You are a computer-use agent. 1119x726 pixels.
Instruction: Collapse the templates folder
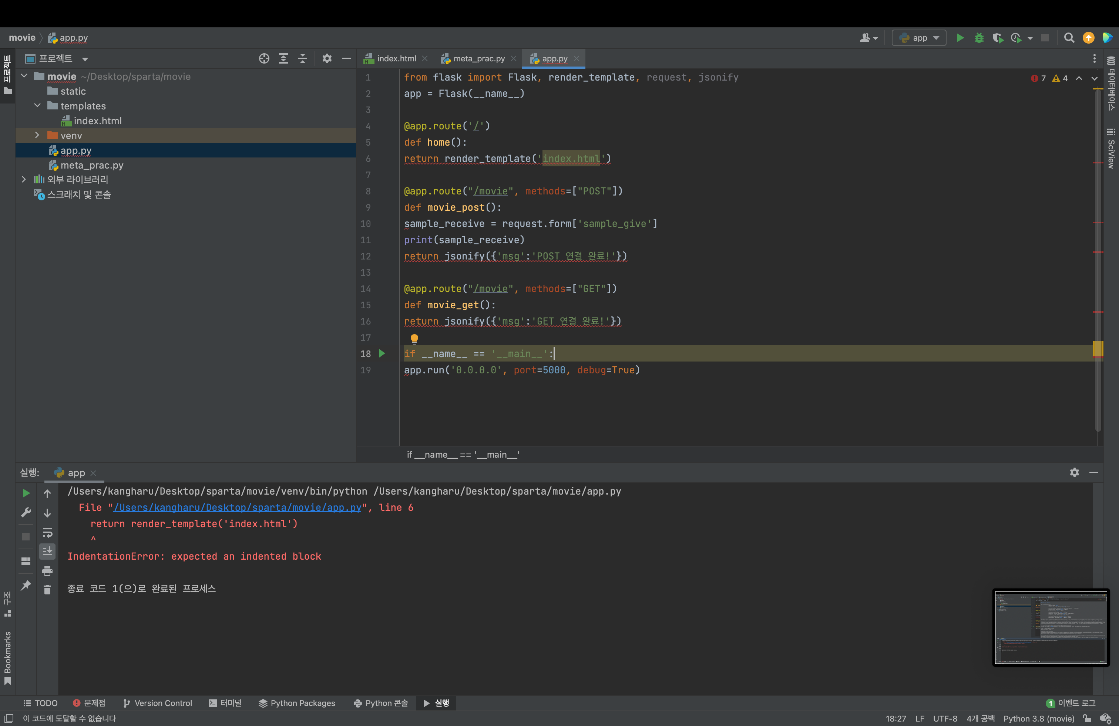[37, 106]
